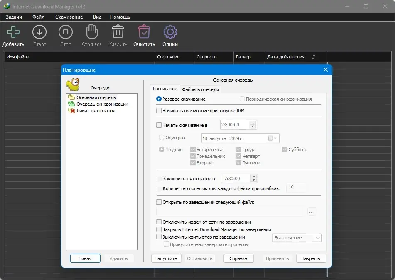
Task: Toggle the Понедельник day checkbox
Action: (x=193, y=156)
